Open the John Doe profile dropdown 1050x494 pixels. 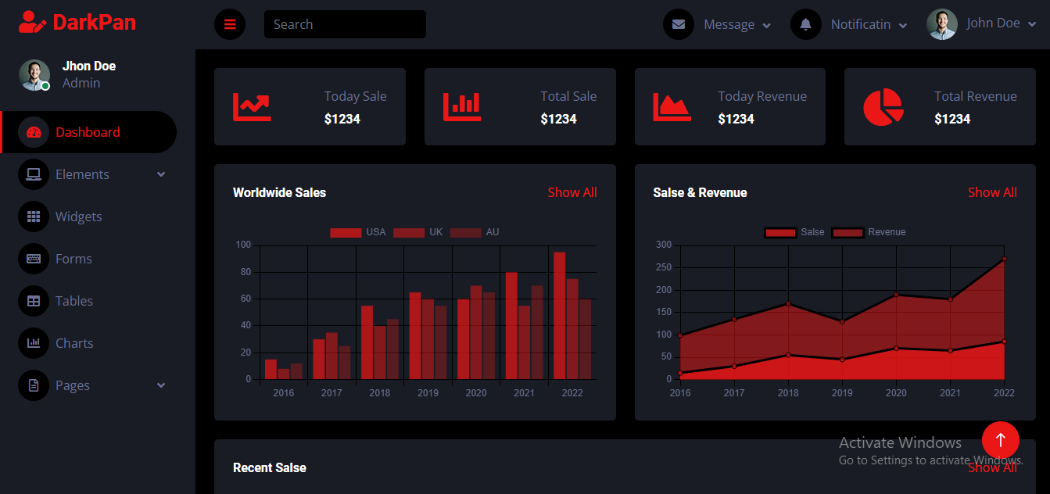click(x=982, y=24)
